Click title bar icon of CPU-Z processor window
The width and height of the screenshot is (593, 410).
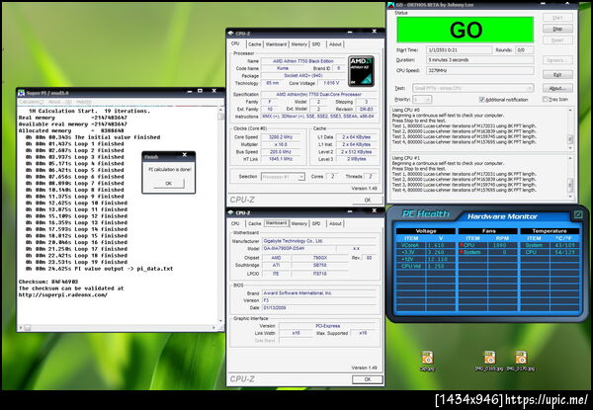coord(231,34)
